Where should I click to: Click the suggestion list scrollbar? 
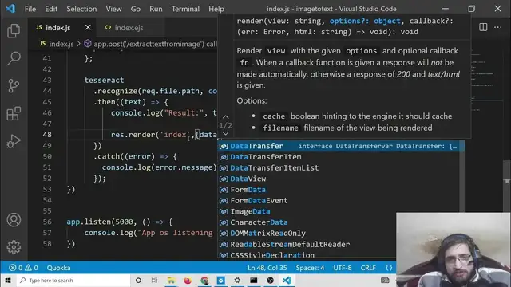[462, 176]
